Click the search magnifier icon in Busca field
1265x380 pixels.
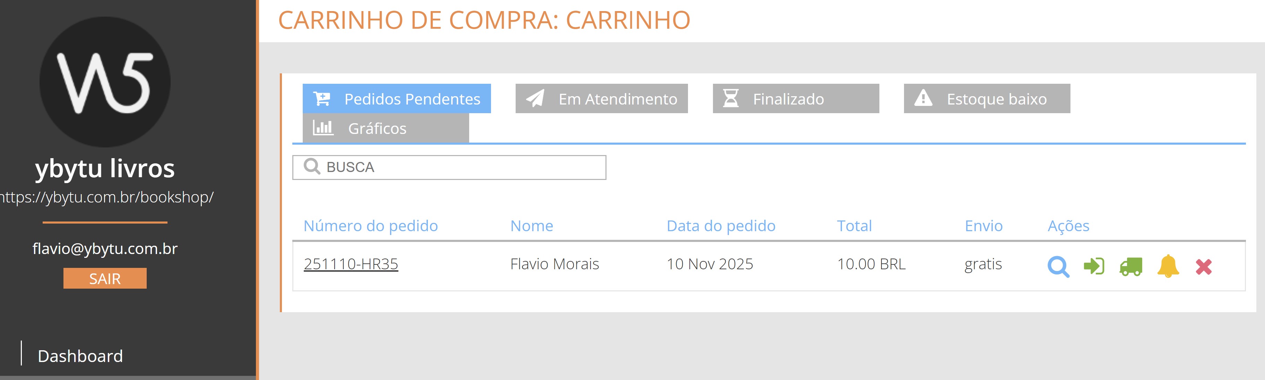pos(312,167)
